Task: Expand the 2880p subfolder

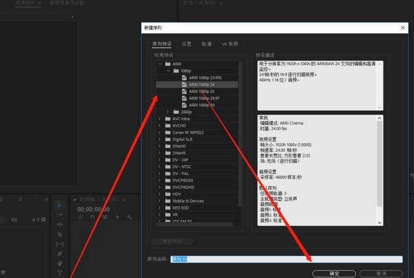Action: pos(167,112)
